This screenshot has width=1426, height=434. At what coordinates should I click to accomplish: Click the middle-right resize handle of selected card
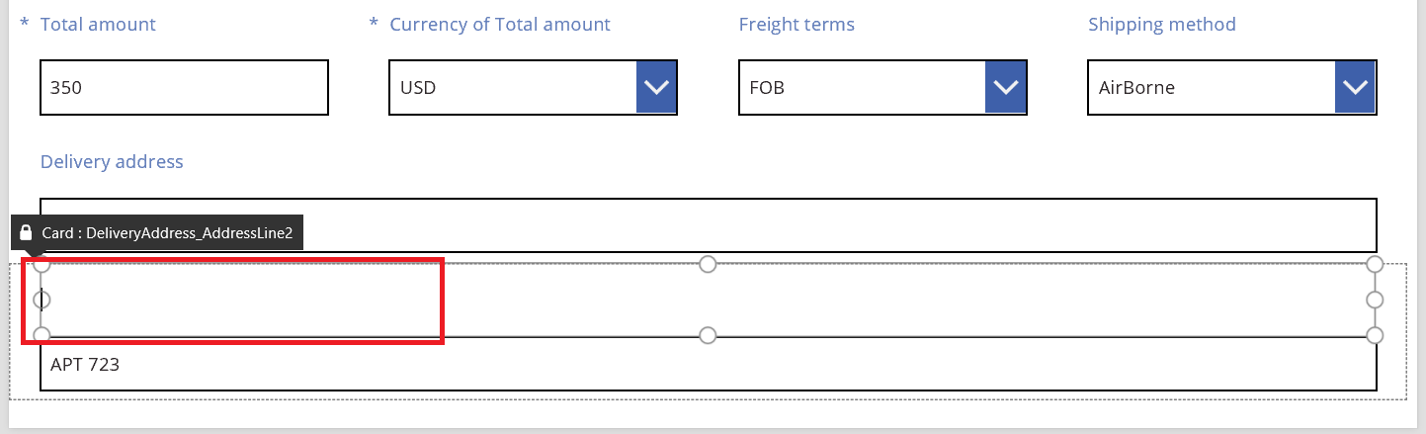tap(1375, 300)
